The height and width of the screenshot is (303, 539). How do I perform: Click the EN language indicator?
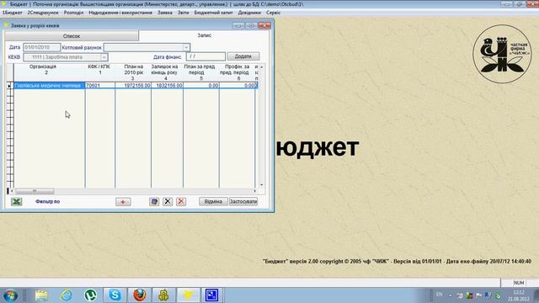pyautogui.click(x=439, y=295)
